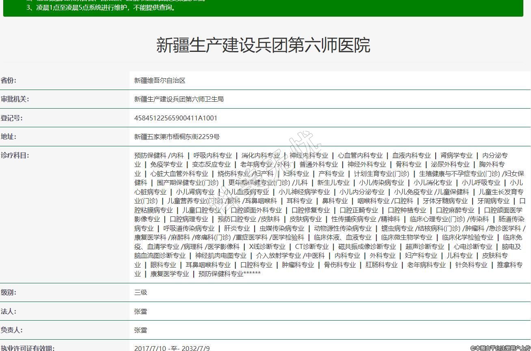Click 呼吸内科专业 in the department list

pos(212,155)
